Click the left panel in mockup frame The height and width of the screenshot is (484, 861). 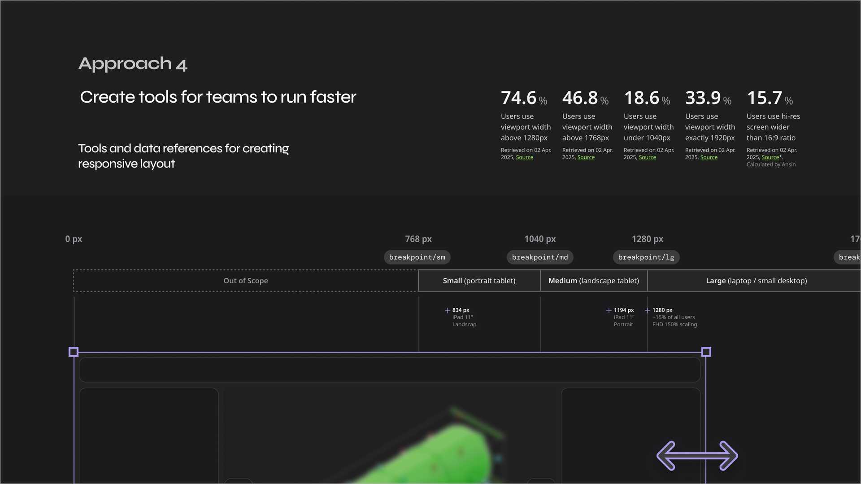[x=149, y=436]
